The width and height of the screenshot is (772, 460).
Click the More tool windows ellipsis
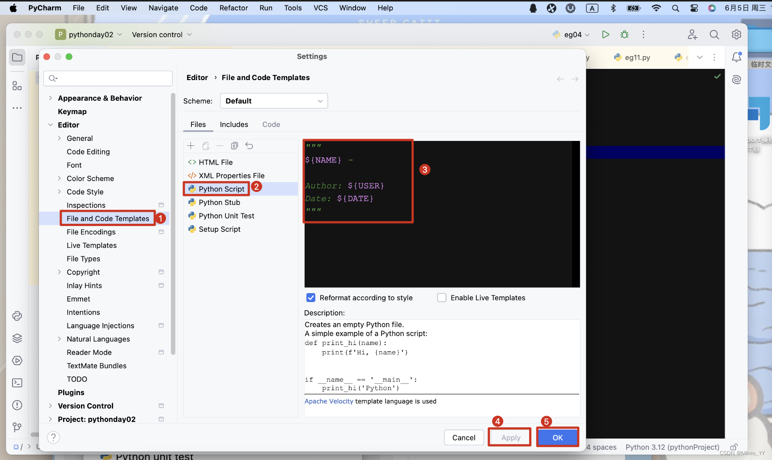pos(17,108)
